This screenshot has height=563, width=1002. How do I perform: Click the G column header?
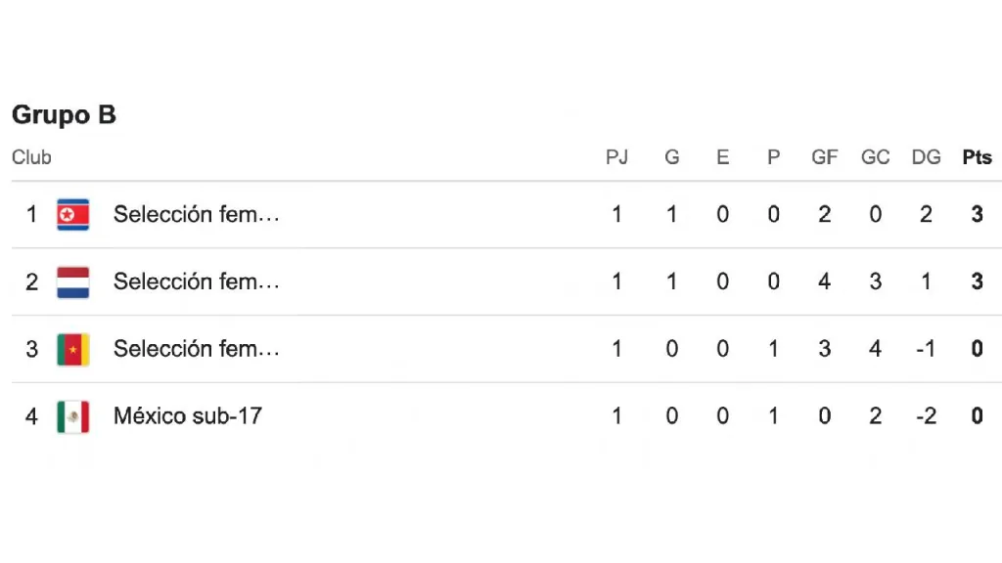[671, 157]
